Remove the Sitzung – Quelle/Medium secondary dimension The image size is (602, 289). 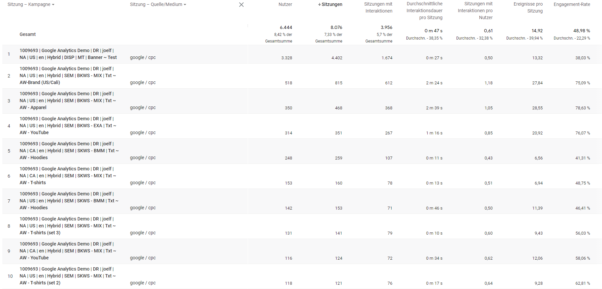(241, 5)
